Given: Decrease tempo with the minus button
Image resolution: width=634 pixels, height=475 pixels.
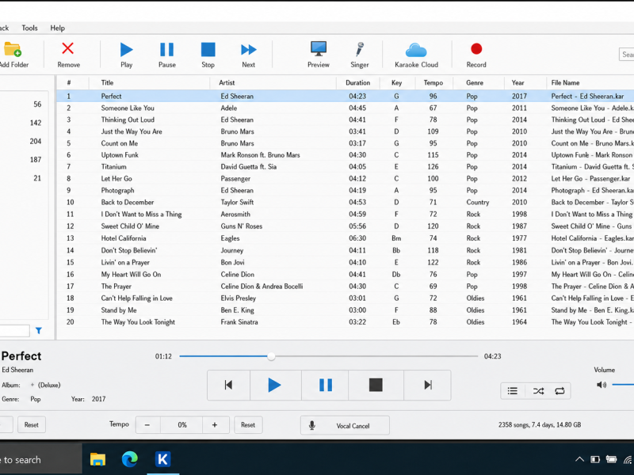Looking at the screenshot, I should point(147,425).
